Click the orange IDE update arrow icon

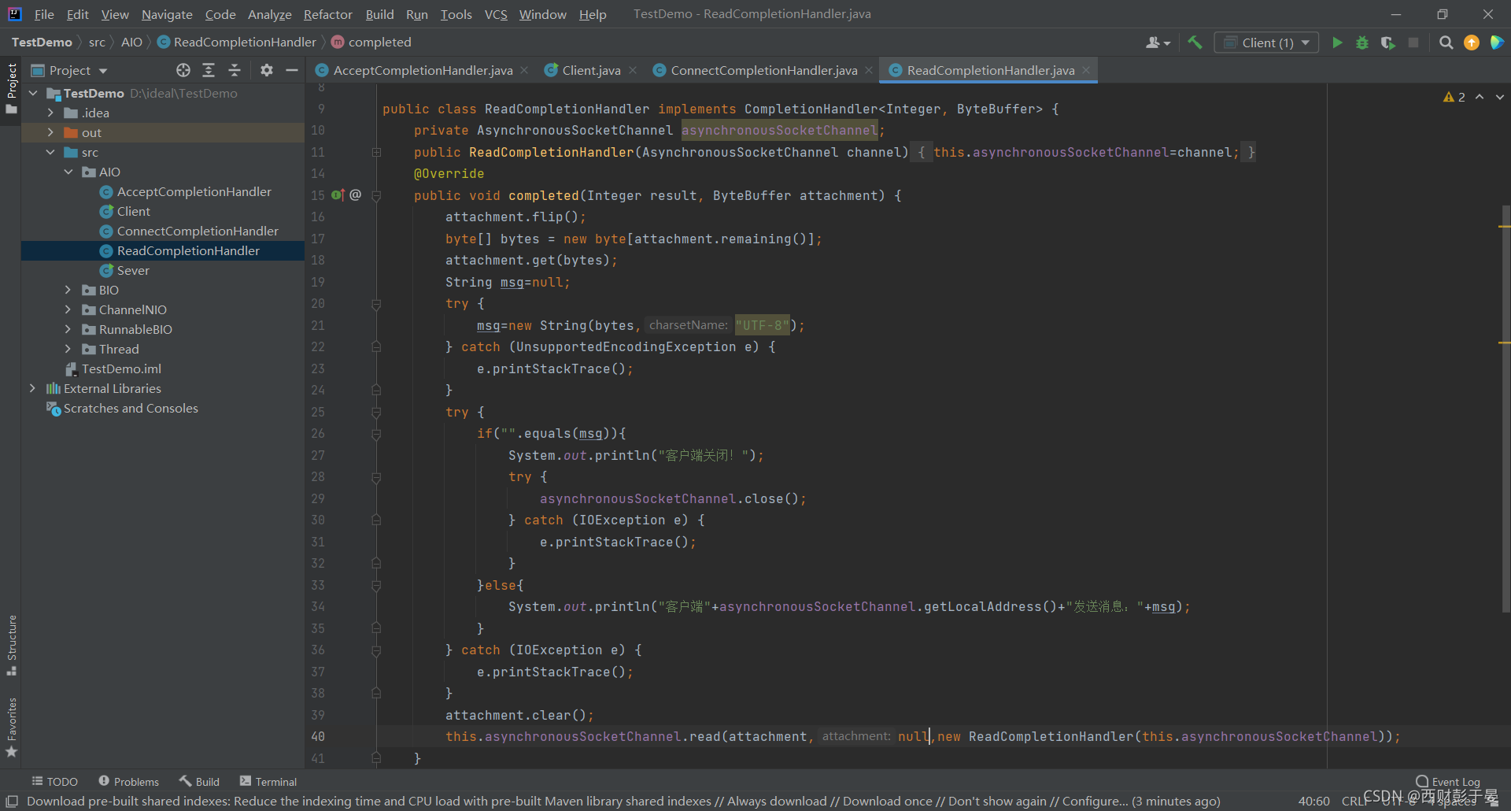1472,43
